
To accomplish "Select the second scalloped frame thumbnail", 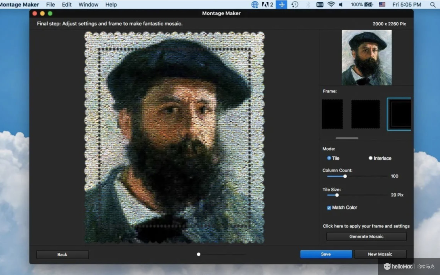I will click(x=365, y=114).
